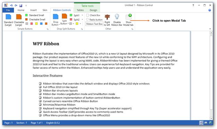Click the vertical scrollbar up arrow
This screenshot has width=217, height=129.
211,33
